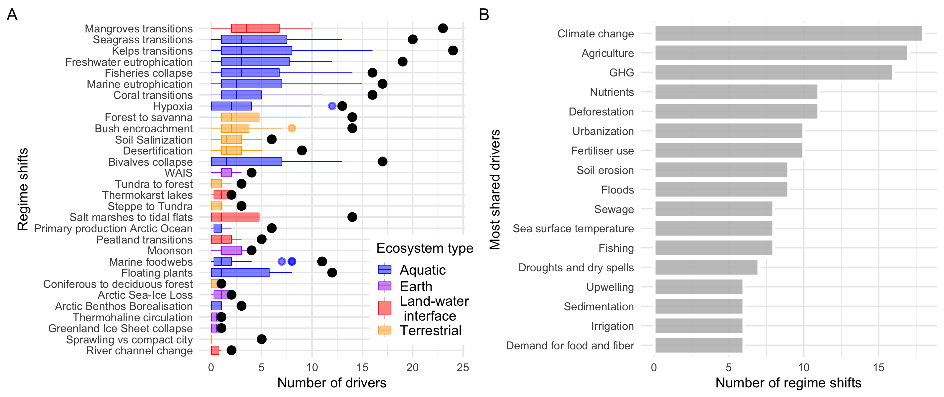Click the black dot for Kelps transitions

point(452,51)
